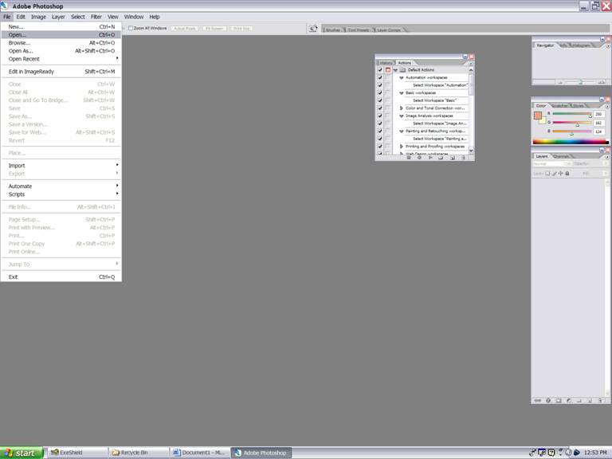
Task: Click the zoom in icon in Navigator panel
Action: (601, 82)
